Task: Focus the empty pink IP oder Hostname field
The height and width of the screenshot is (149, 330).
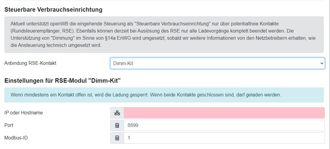Action: coord(224,113)
